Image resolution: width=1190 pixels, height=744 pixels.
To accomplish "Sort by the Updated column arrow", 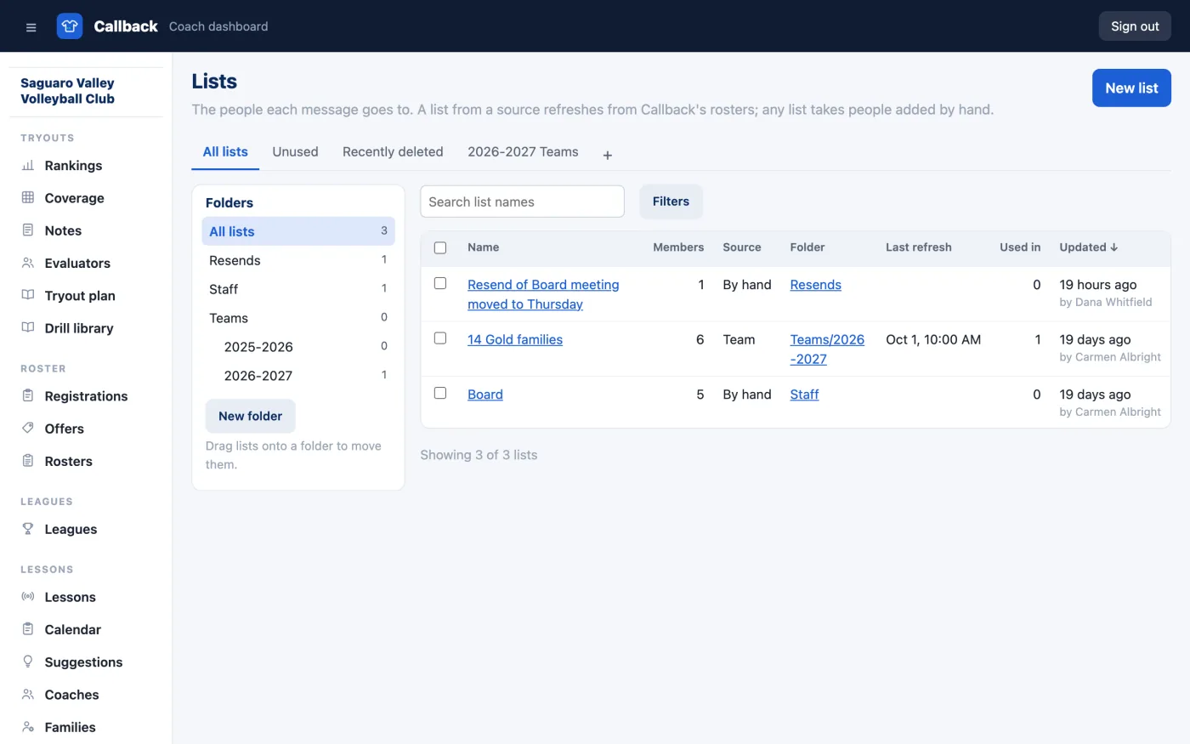I will click(1114, 247).
